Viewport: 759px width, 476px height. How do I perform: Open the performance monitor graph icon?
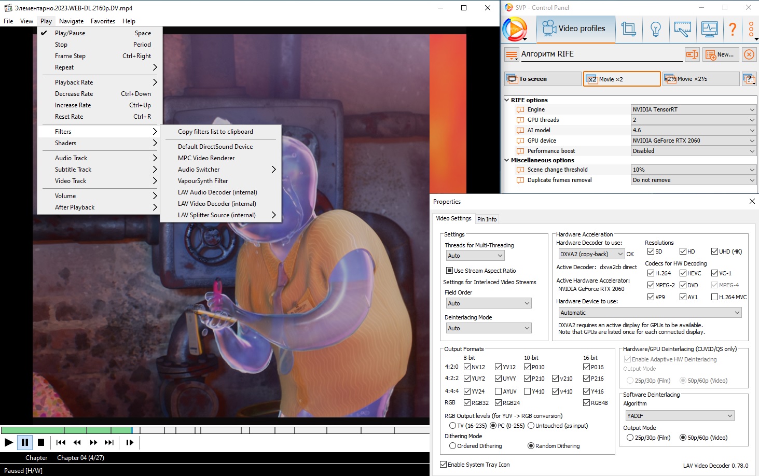709,29
